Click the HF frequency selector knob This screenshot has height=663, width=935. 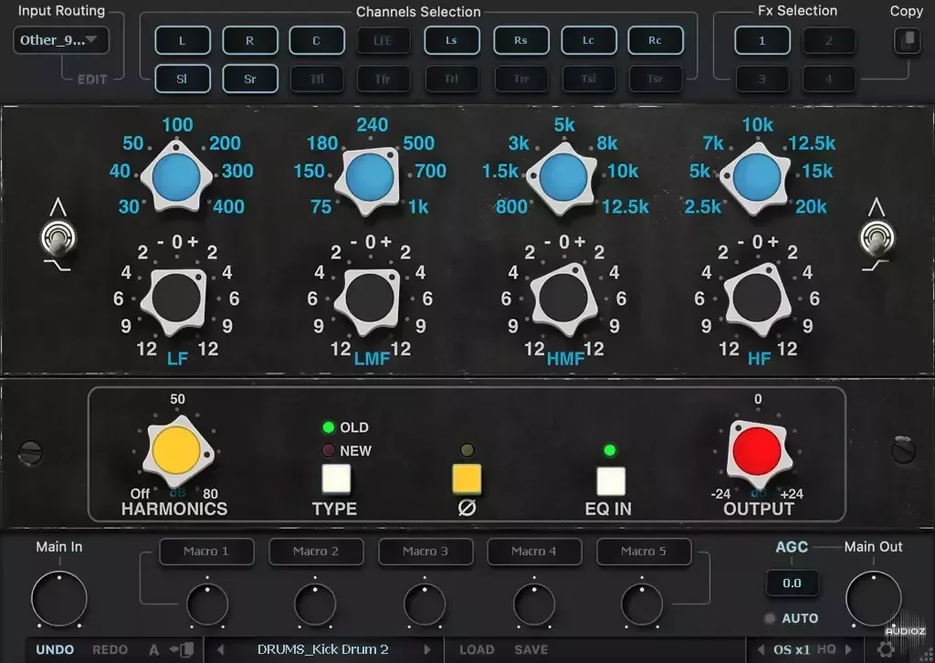[x=757, y=177]
